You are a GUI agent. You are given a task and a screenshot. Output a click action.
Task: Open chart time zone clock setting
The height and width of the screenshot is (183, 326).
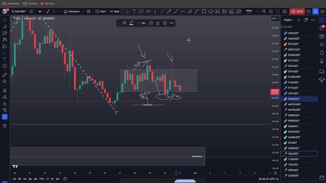pyautogui.click(x=268, y=179)
